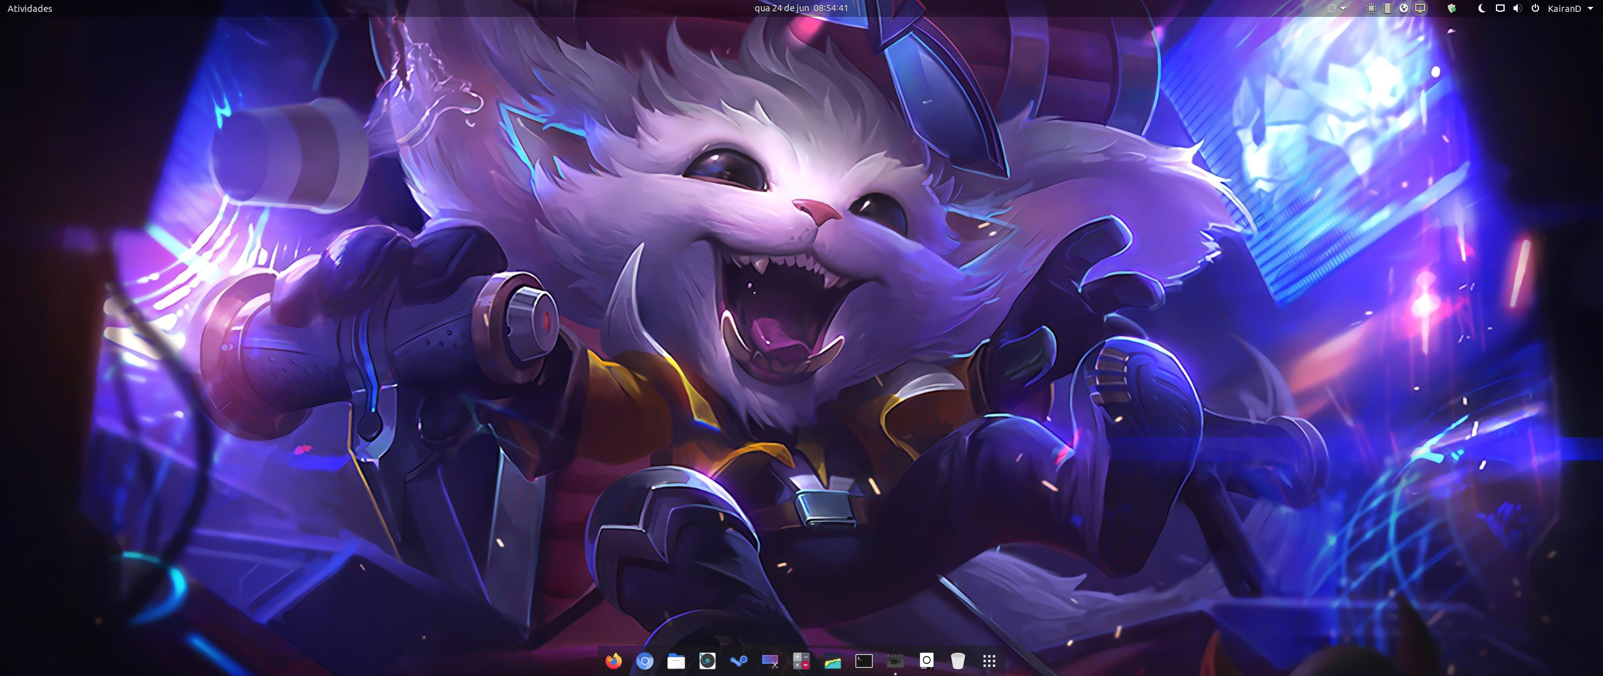Open the green shield security indicator

tap(1451, 9)
